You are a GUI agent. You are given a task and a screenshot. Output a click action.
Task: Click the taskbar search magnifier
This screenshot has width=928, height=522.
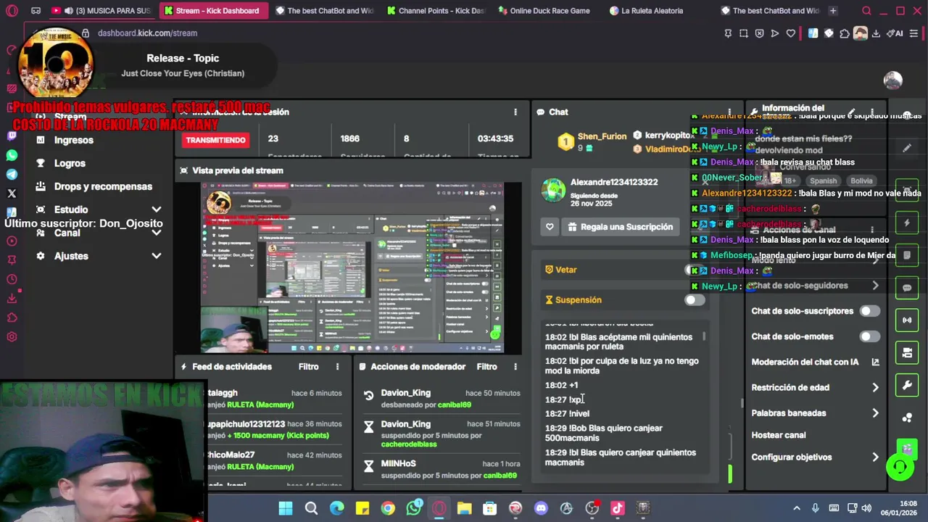pyautogui.click(x=311, y=508)
